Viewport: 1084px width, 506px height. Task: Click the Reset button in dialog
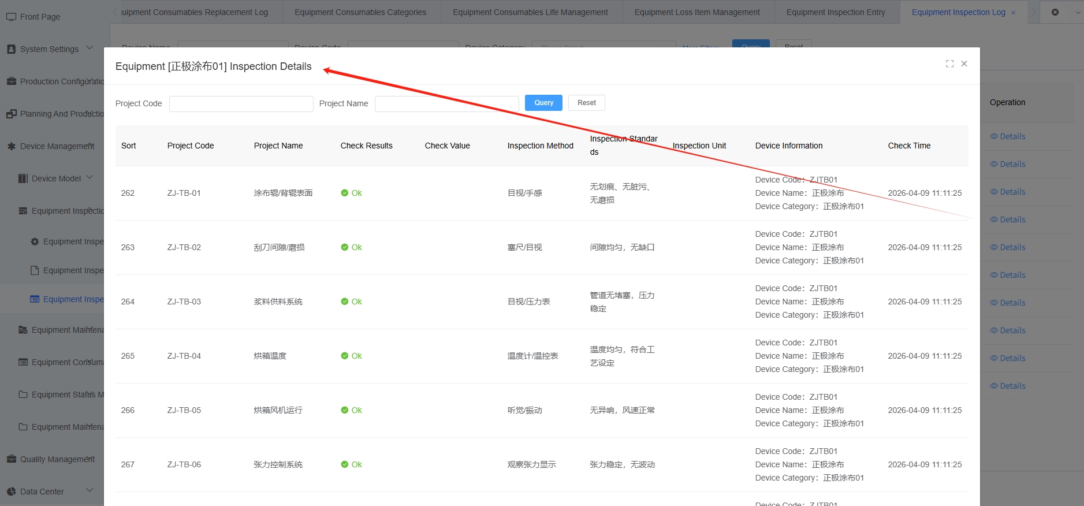(x=587, y=103)
